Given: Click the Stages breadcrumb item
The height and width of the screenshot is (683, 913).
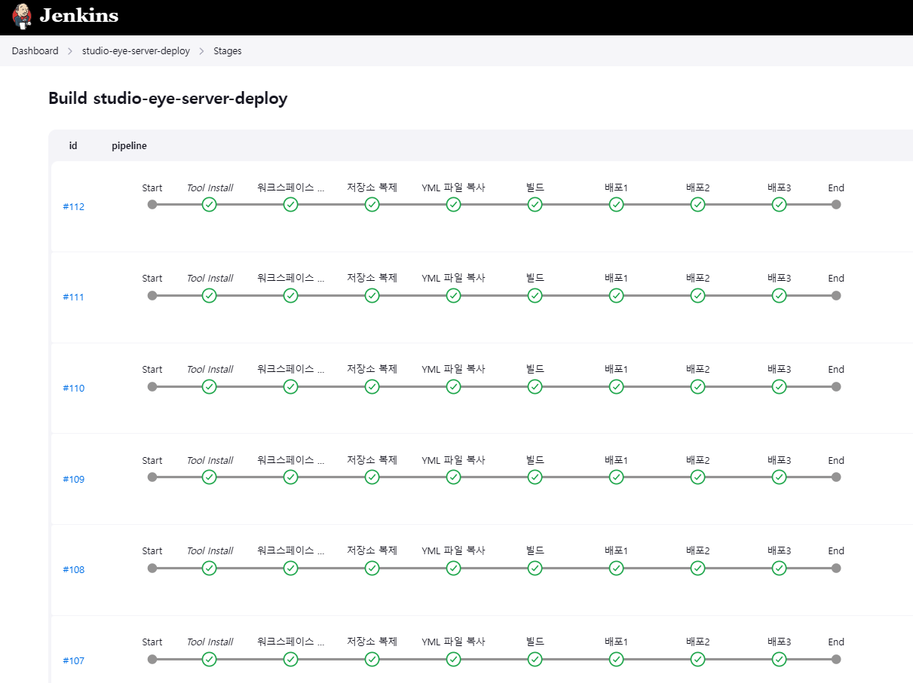Looking at the screenshot, I should (x=228, y=51).
